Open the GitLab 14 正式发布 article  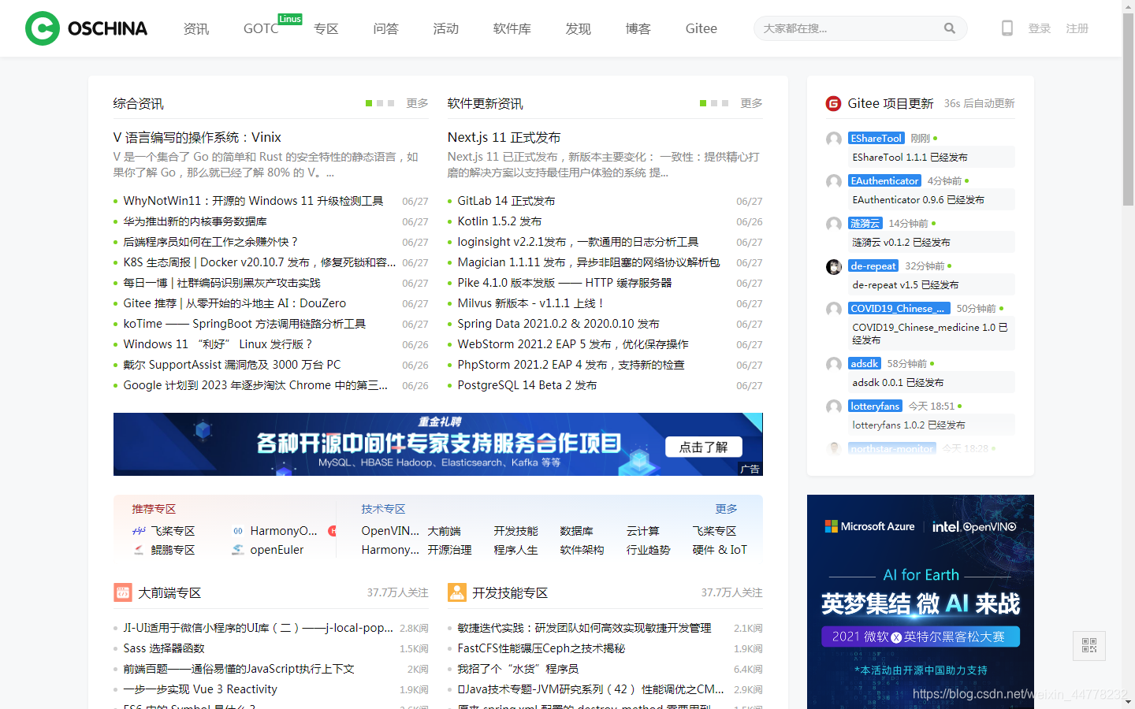coord(506,201)
